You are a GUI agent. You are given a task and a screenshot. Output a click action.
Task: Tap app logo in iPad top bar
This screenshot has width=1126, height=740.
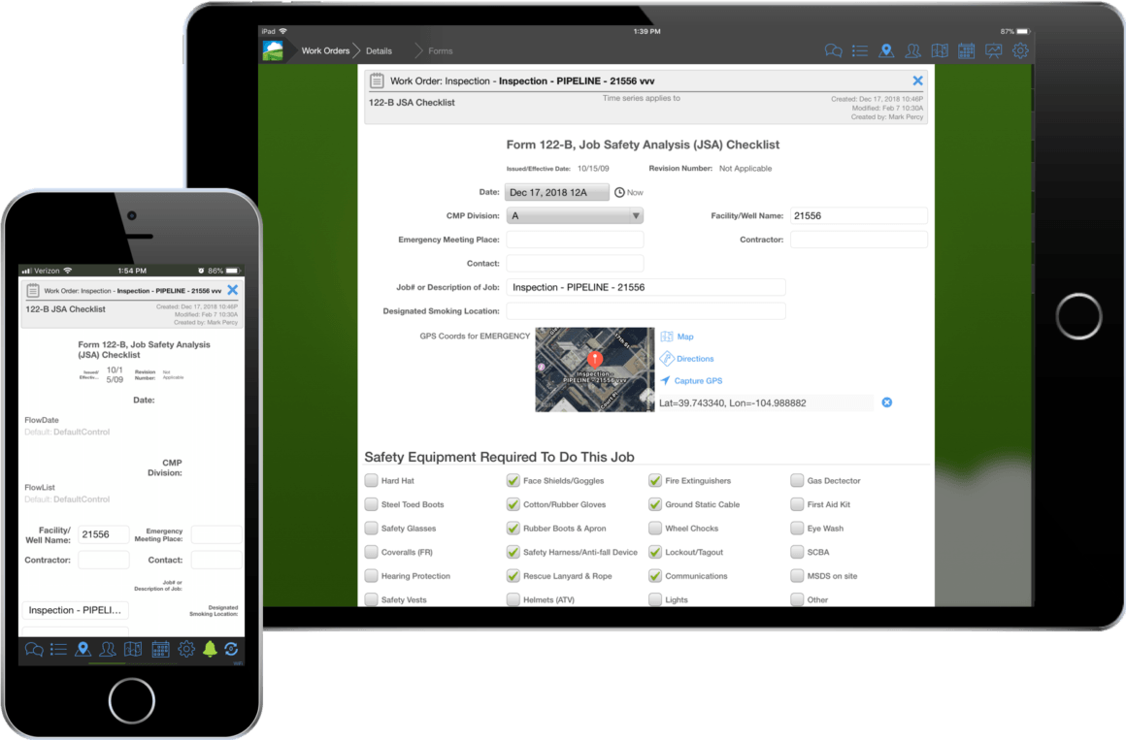273,51
